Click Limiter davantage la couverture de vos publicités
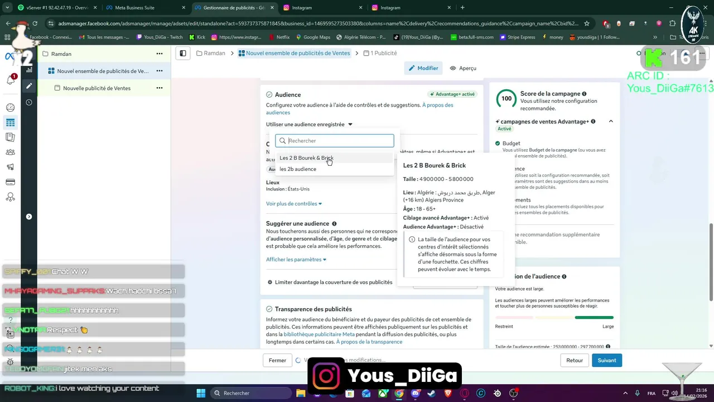714x402 pixels. point(330,283)
